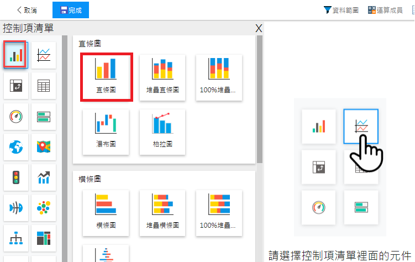Screen dimensions: 415x262
Task: Select the globe map category icon
Action: click(x=15, y=146)
